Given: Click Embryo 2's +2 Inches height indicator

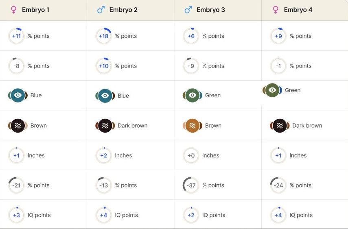Looking at the screenshot, I should coord(104,155).
